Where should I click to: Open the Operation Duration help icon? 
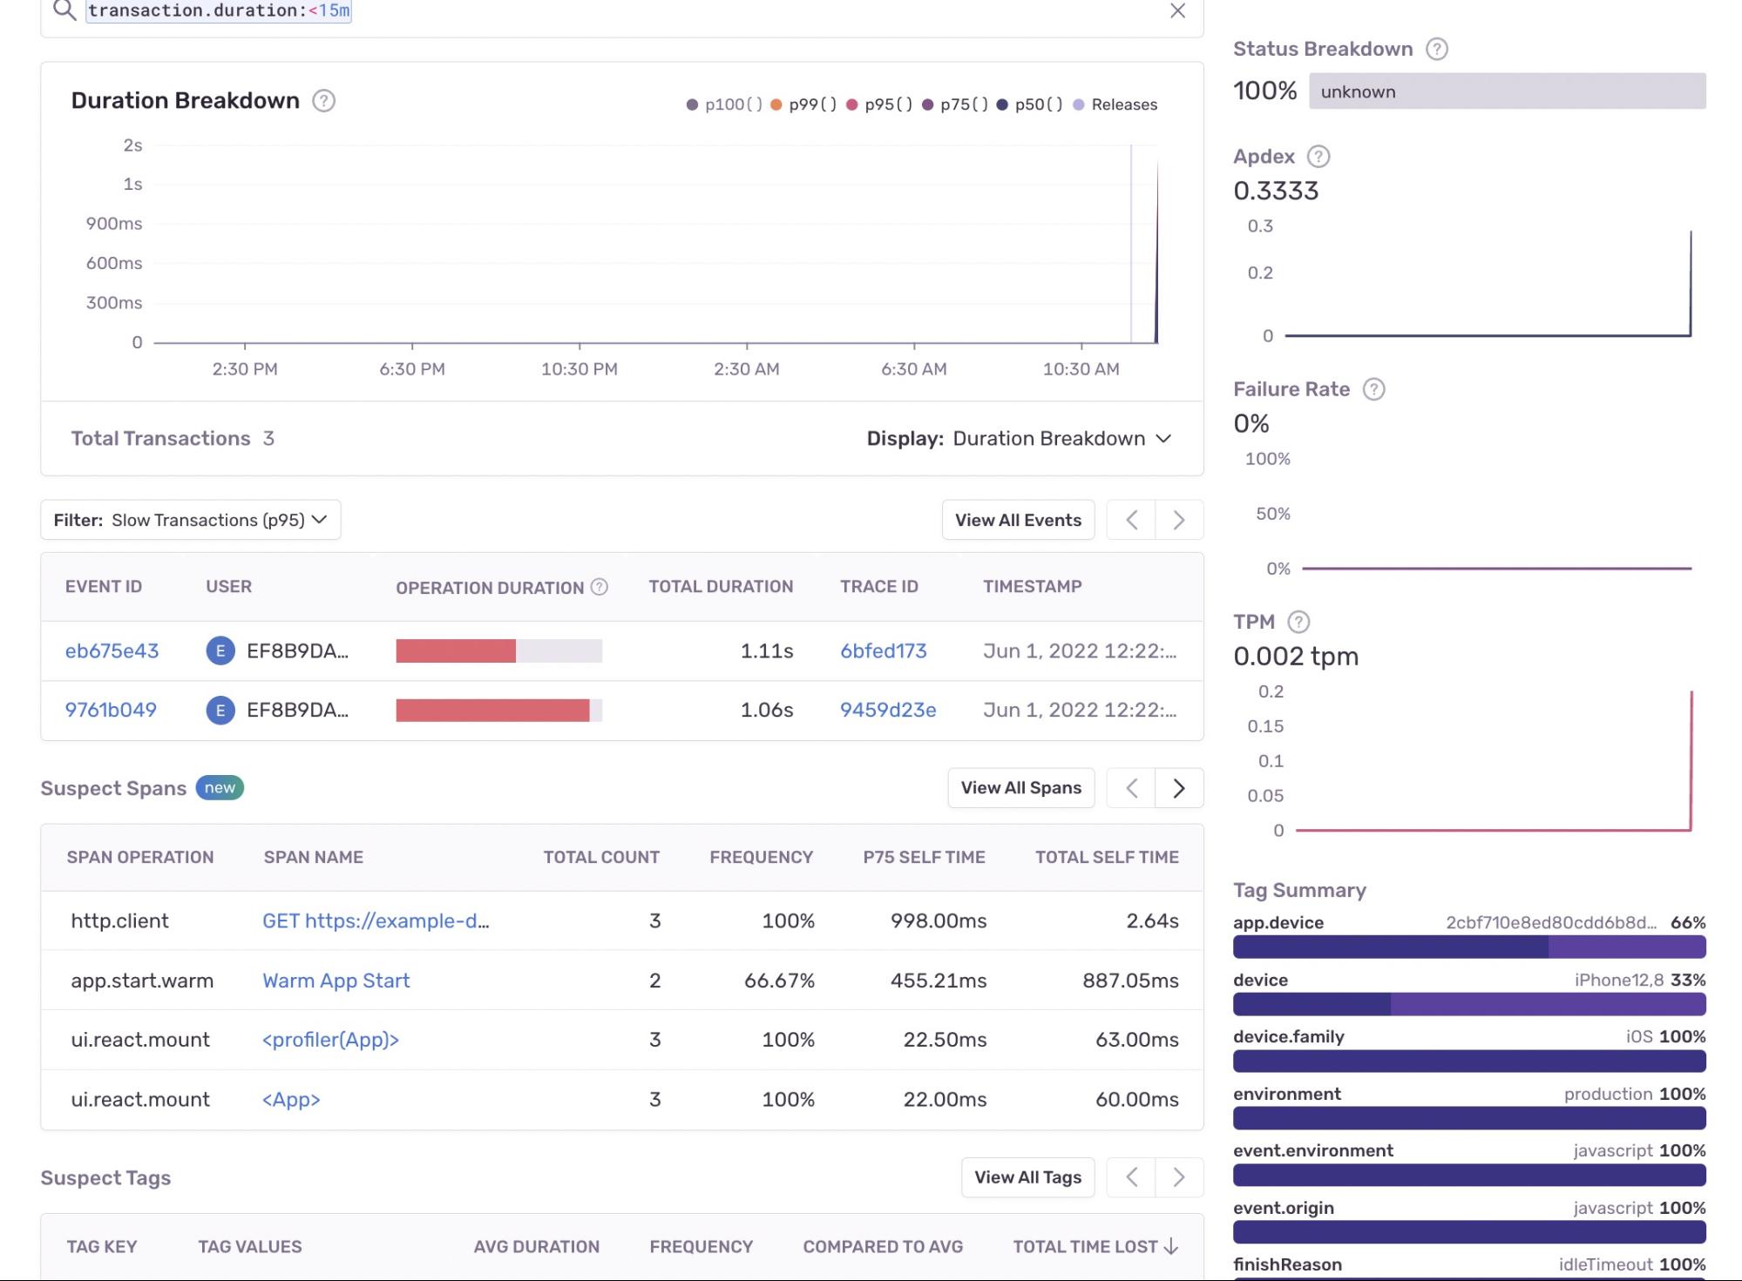[600, 587]
